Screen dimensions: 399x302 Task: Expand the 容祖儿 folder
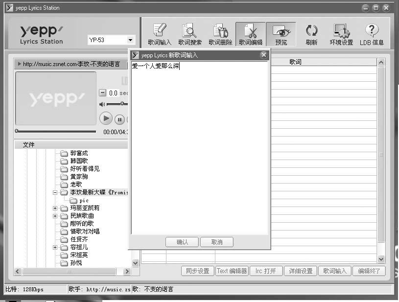[55, 247]
